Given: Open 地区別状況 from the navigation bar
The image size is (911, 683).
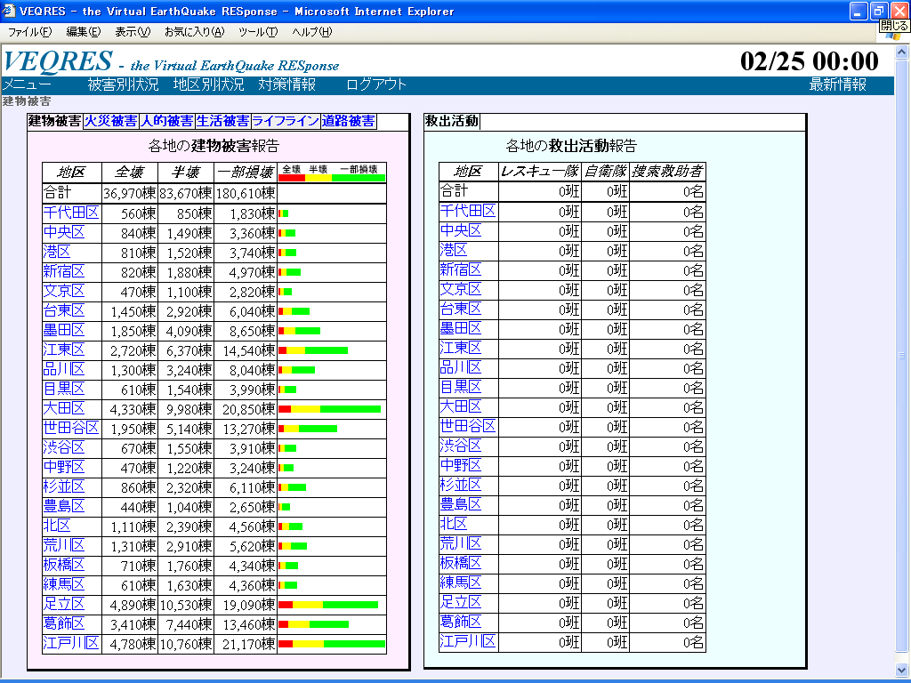Looking at the screenshot, I should [x=208, y=85].
